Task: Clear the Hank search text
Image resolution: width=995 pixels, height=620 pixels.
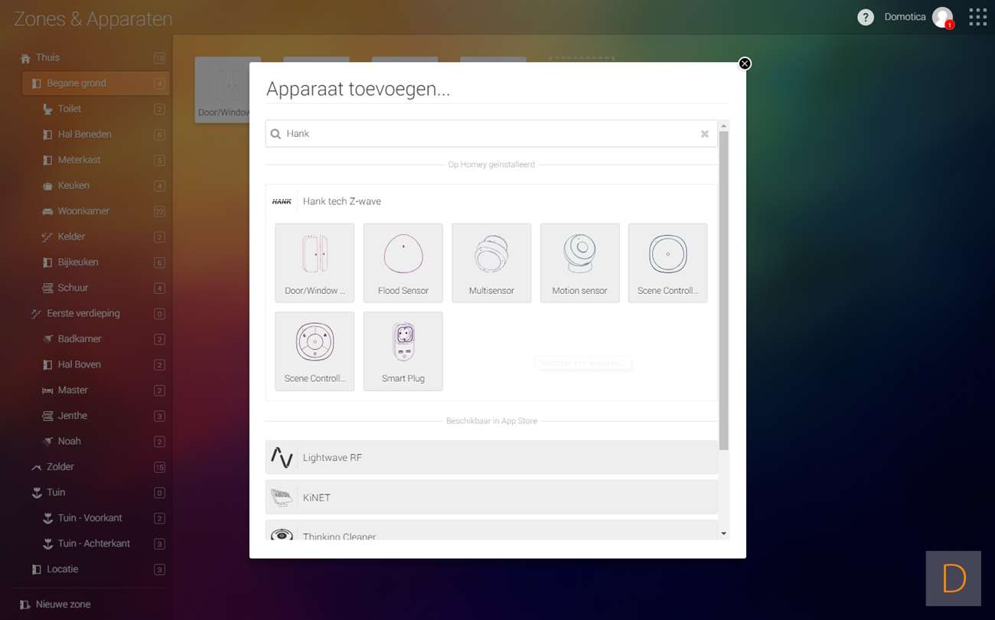Action: (704, 134)
